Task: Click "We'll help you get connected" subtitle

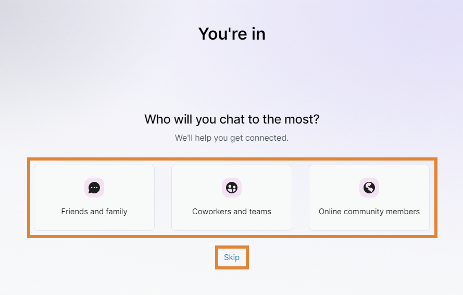Action: point(232,138)
